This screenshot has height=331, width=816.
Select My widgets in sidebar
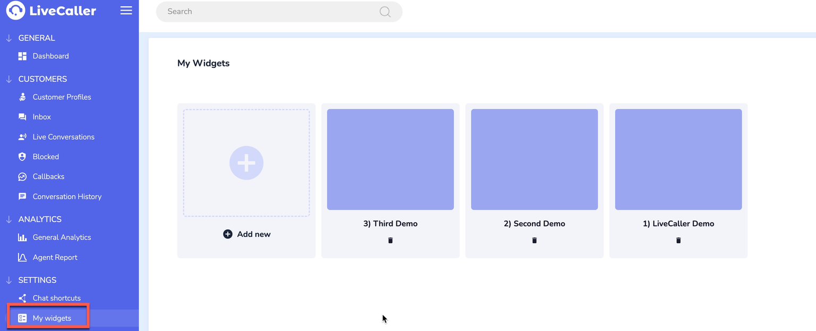pos(52,318)
